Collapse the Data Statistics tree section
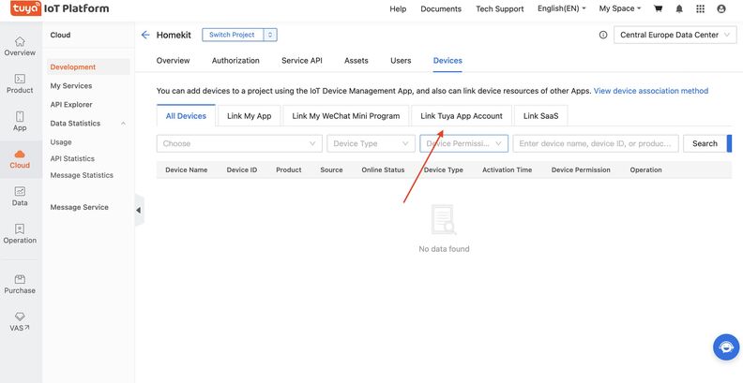This screenshot has height=383, width=743. (x=123, y=124)
